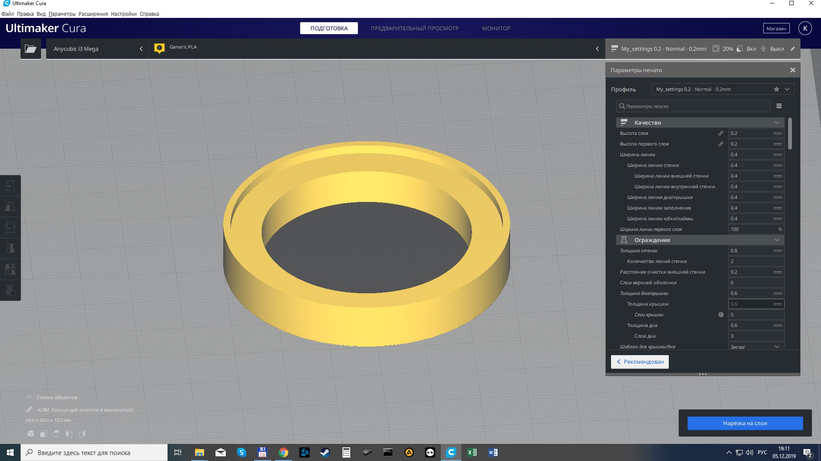Expand the Generic PLA material selector
The height and width of the screenshot is (461, 821).
tap(377, 49)
